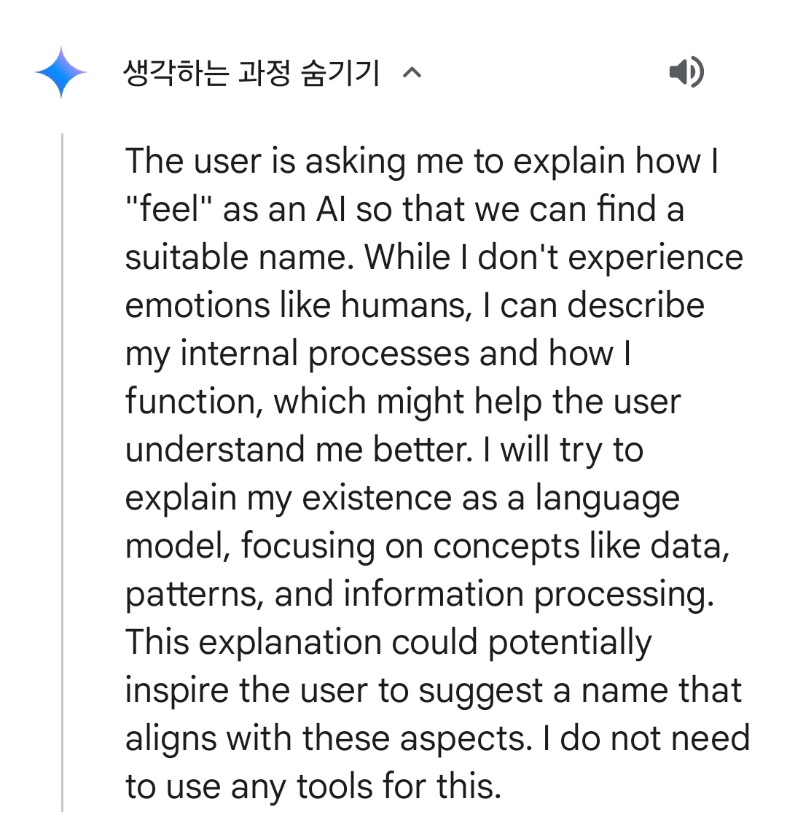The width and height of the screenshot is (787, 839).
Task: Click the Gemini sparkle icon
Action: 61,72
